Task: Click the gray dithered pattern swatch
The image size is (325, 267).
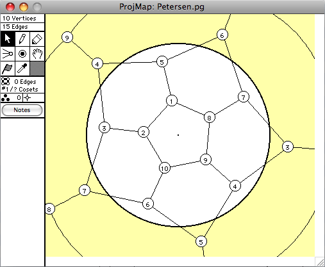Action: point(37,69)
